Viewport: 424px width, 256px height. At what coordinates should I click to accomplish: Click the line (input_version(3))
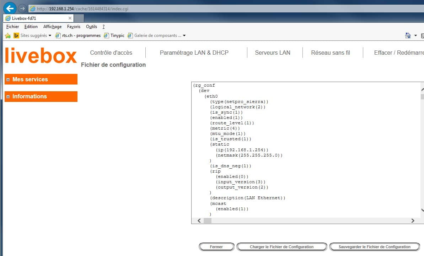pos(241,182)
